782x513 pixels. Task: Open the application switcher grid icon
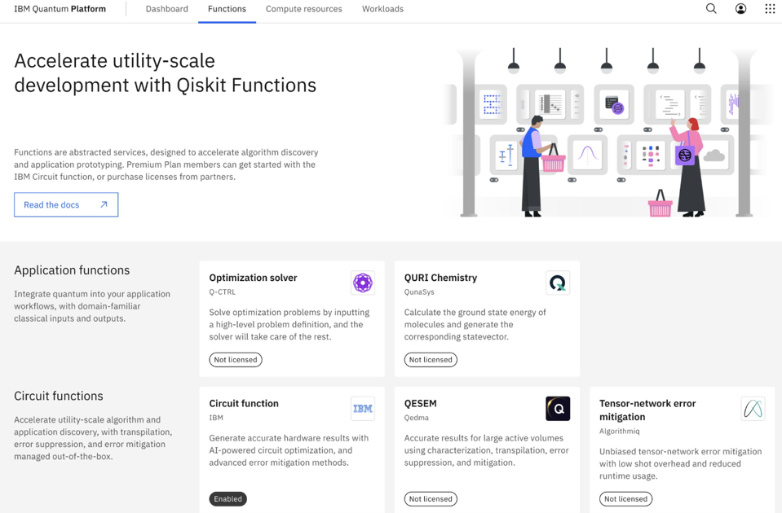coord(769,9)
